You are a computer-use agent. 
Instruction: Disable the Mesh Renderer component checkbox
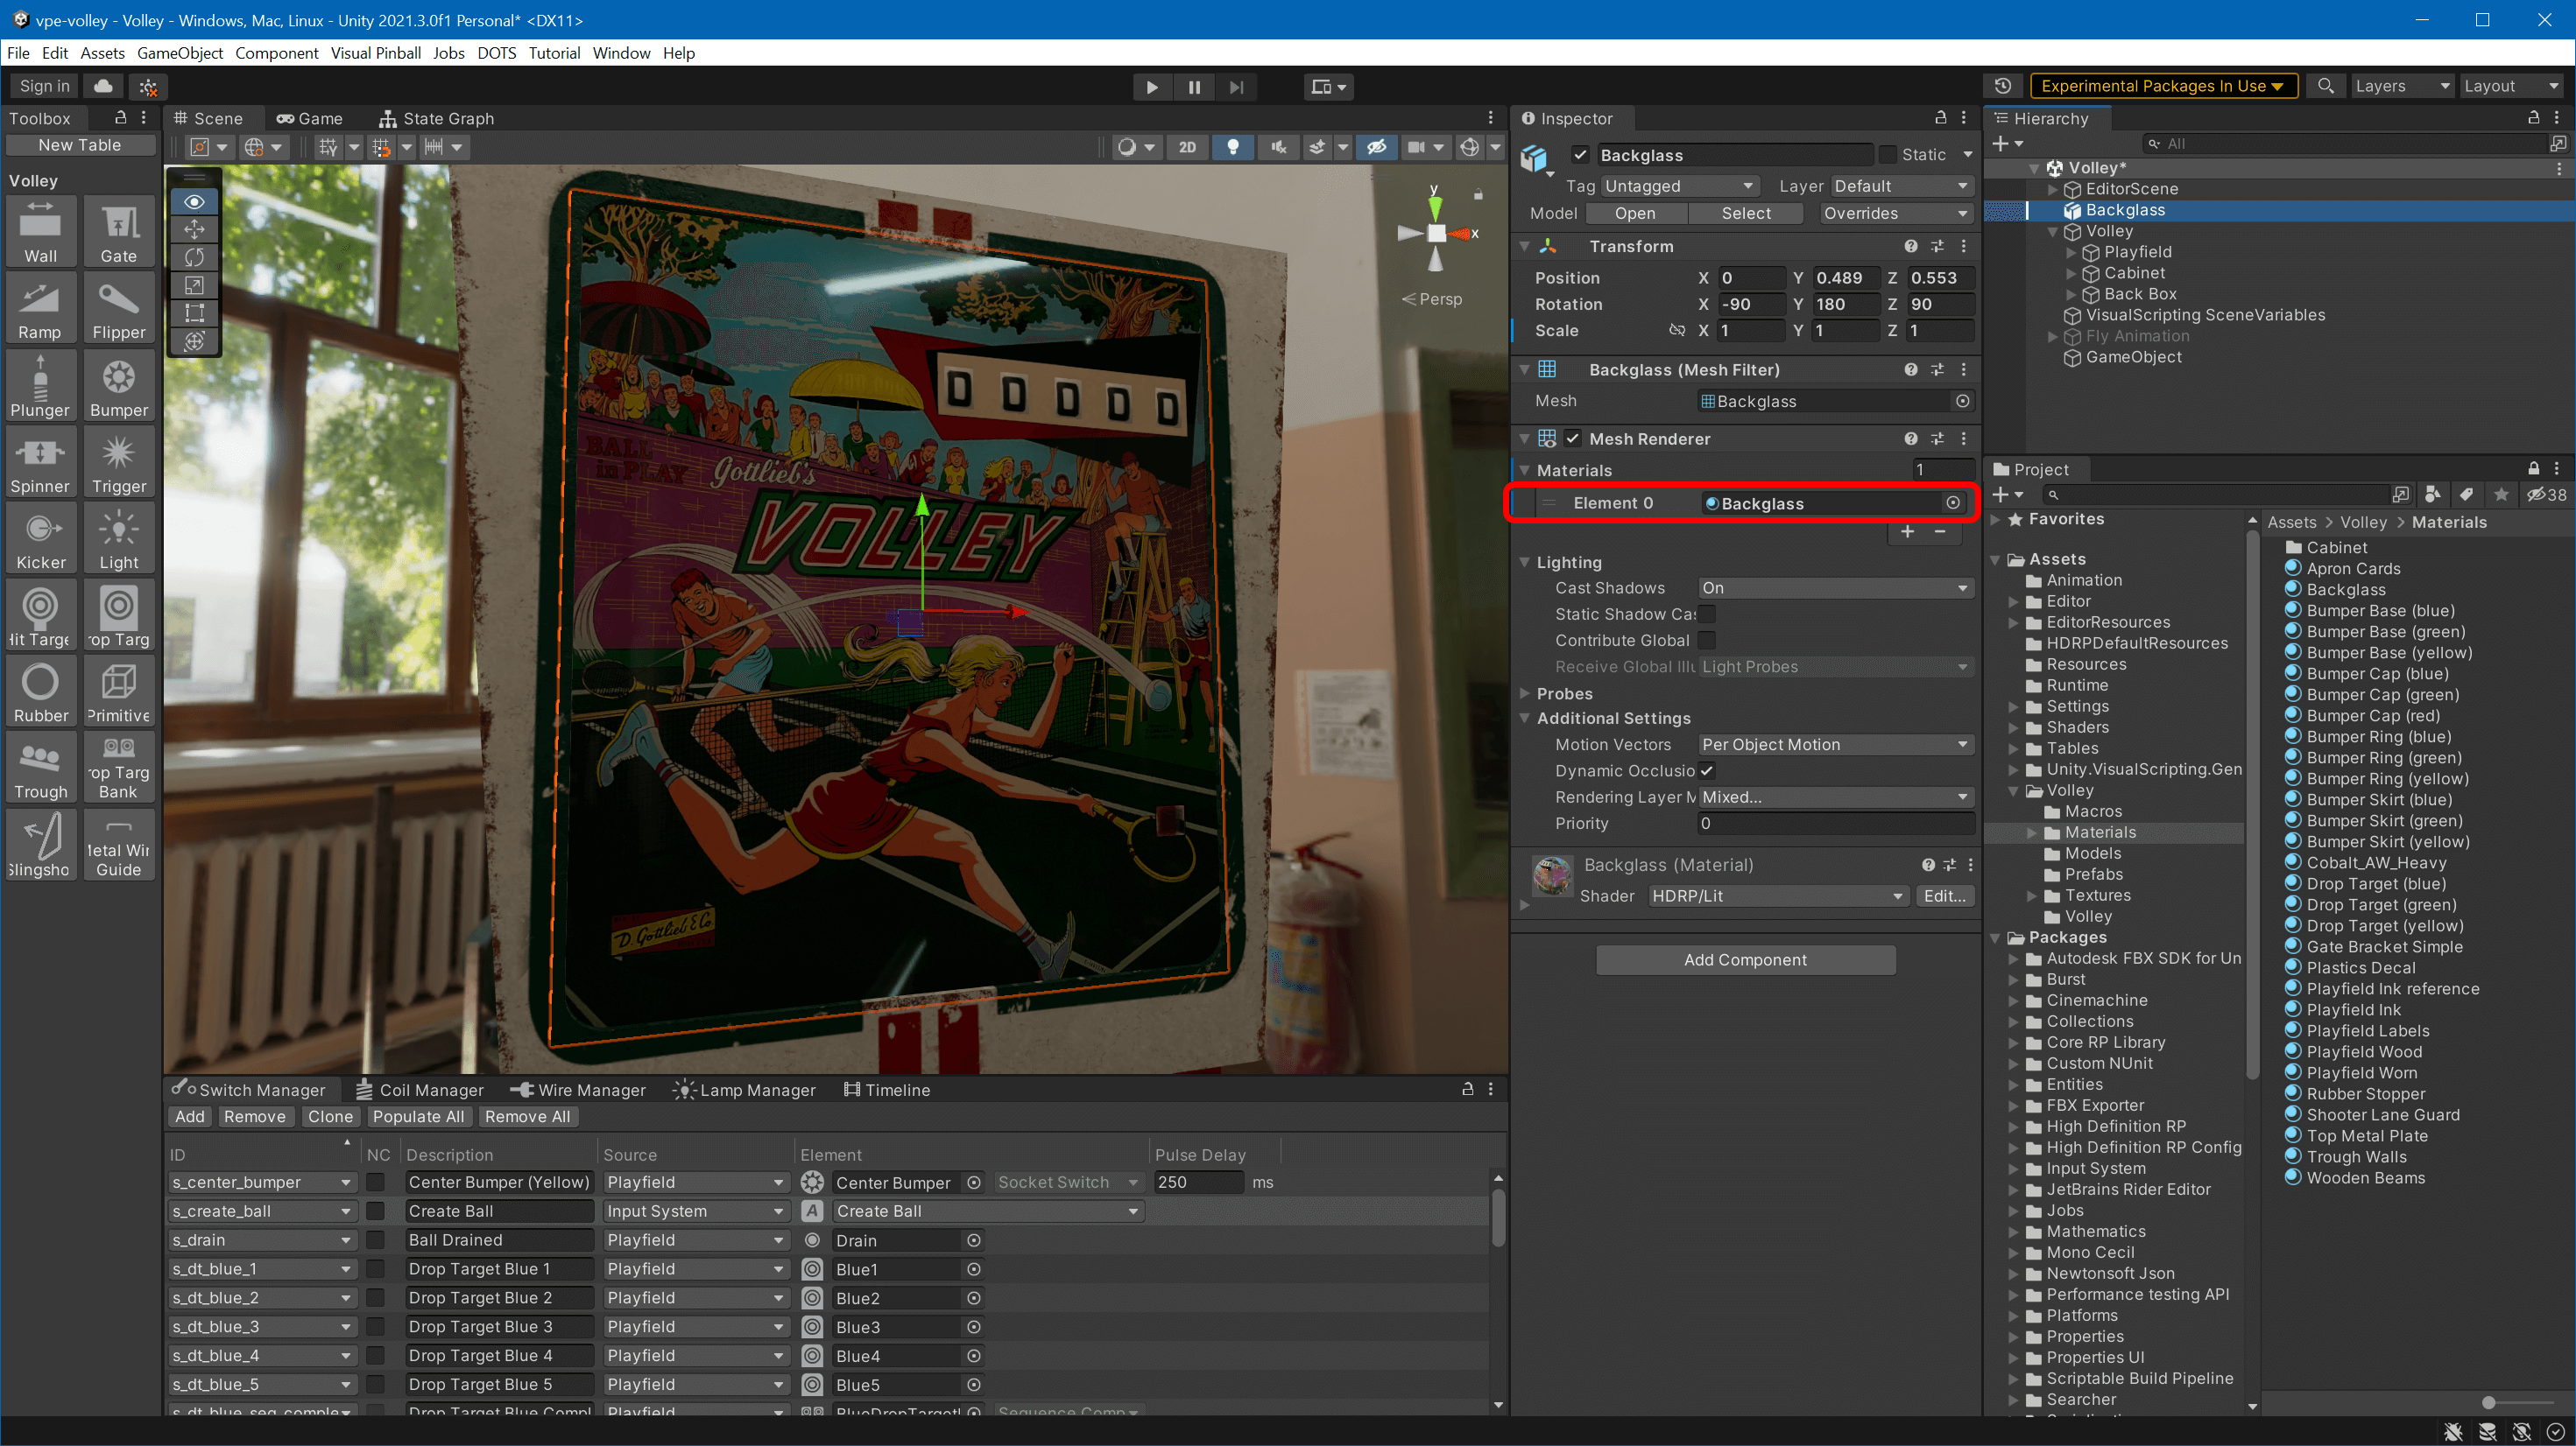point(1573,439)
